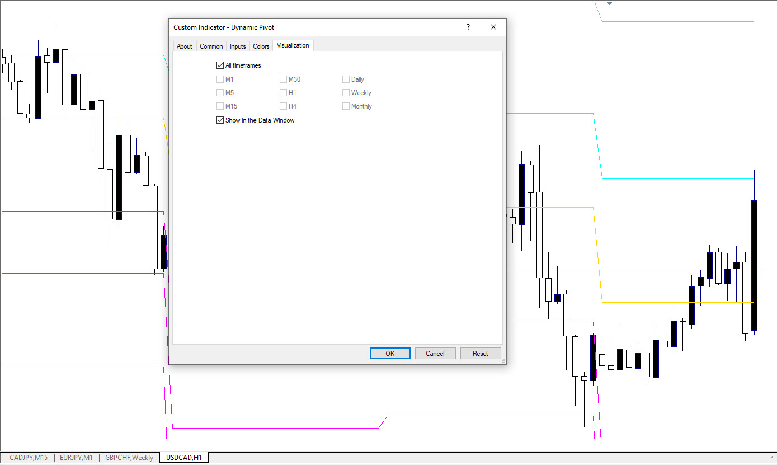Uncheck the All timeframes checkbox
Screen dimensions: 777x465
(x=220, y=65)
